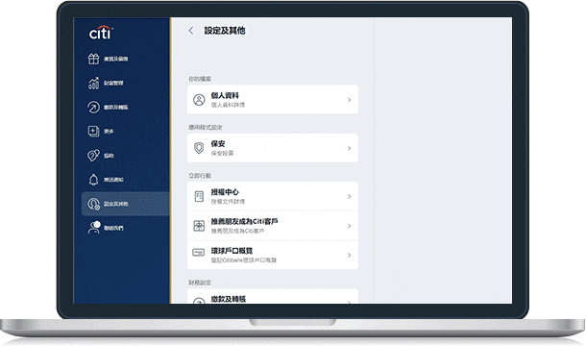Open the wealth management chart icon
Screen dimensions: 586x346
pos(93,83)
